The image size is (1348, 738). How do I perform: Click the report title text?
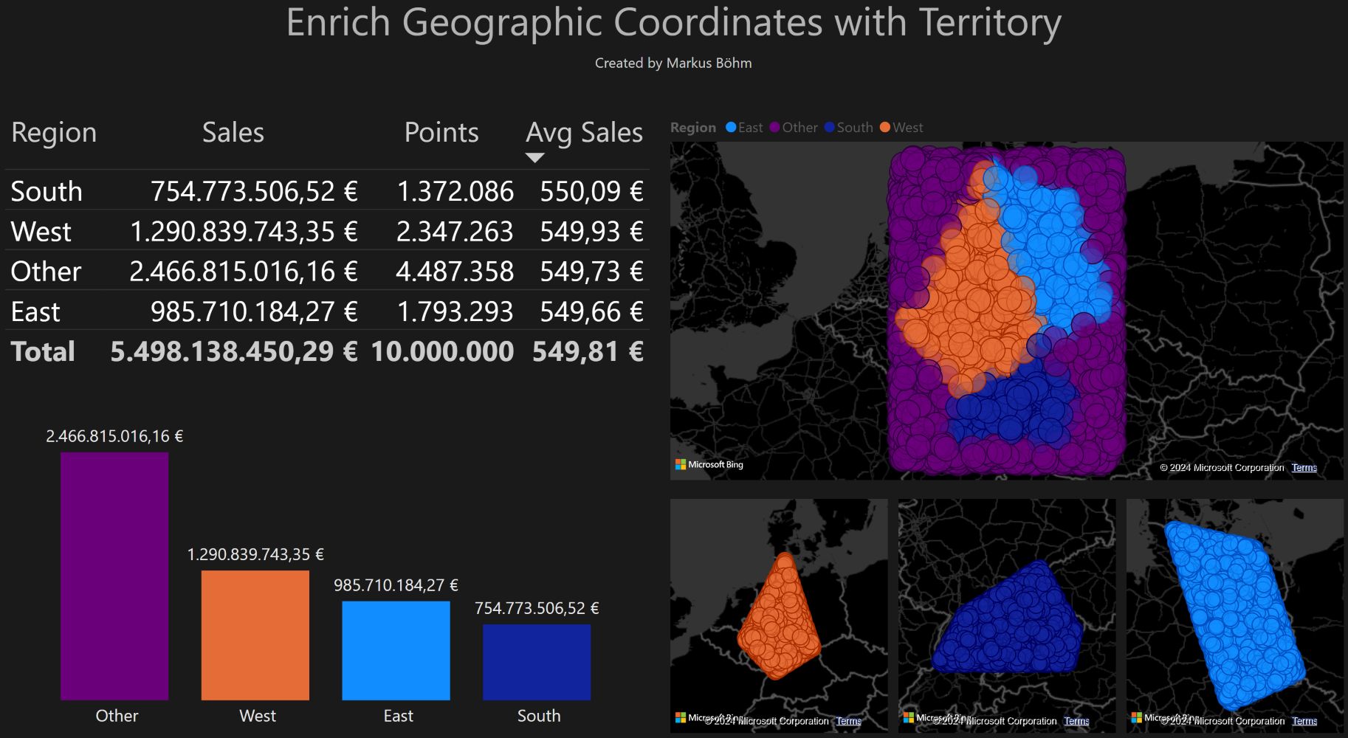click(x=674, y=22)
